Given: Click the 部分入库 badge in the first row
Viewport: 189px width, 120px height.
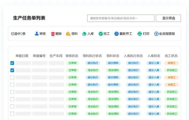Looking at the screenshot, I should coord(154,63).
